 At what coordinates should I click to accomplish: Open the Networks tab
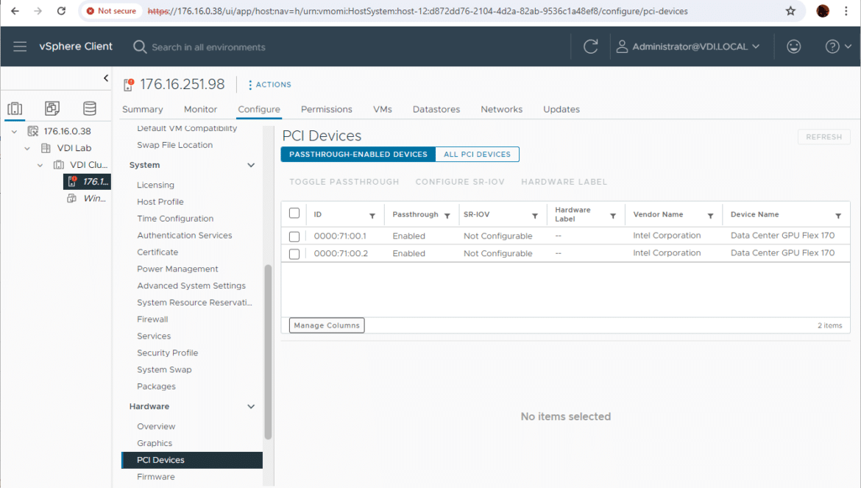coord(502,109)
